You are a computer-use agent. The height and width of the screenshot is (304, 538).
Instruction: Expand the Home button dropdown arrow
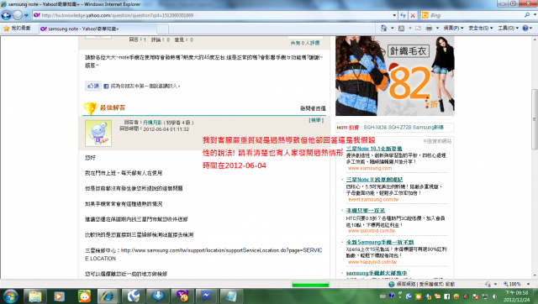[393, 28]
